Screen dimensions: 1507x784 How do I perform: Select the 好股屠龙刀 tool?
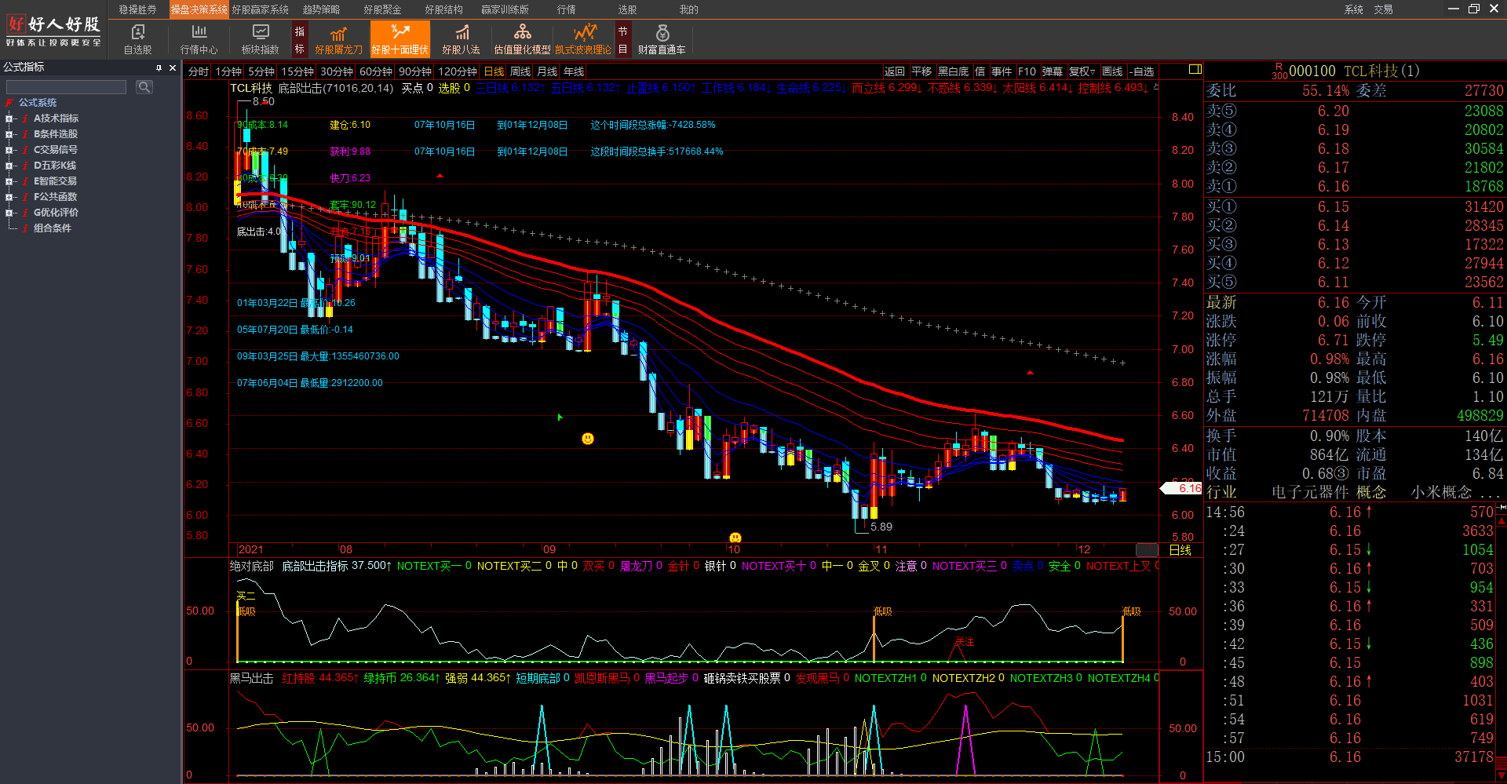tap(338, 39)
